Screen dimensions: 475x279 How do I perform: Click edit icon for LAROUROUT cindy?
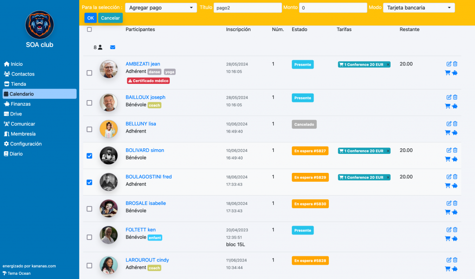(x=449, y=260)
